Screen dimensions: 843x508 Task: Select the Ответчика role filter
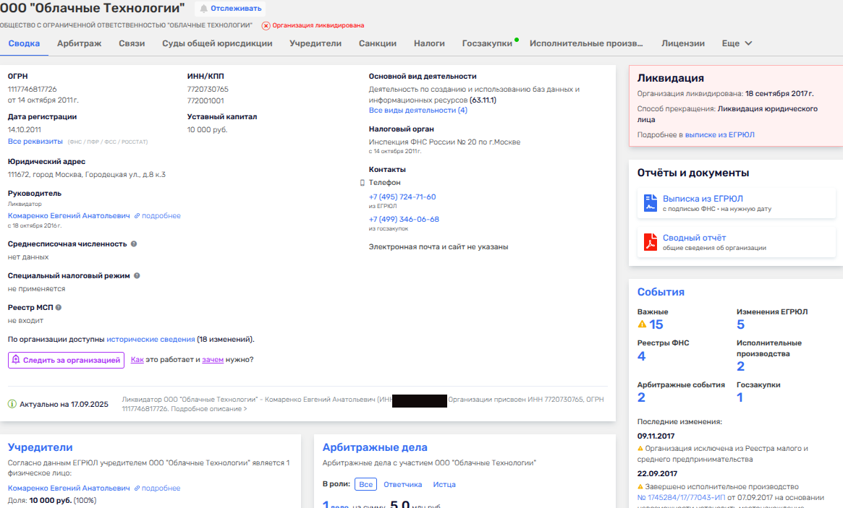tap(402, 484)
